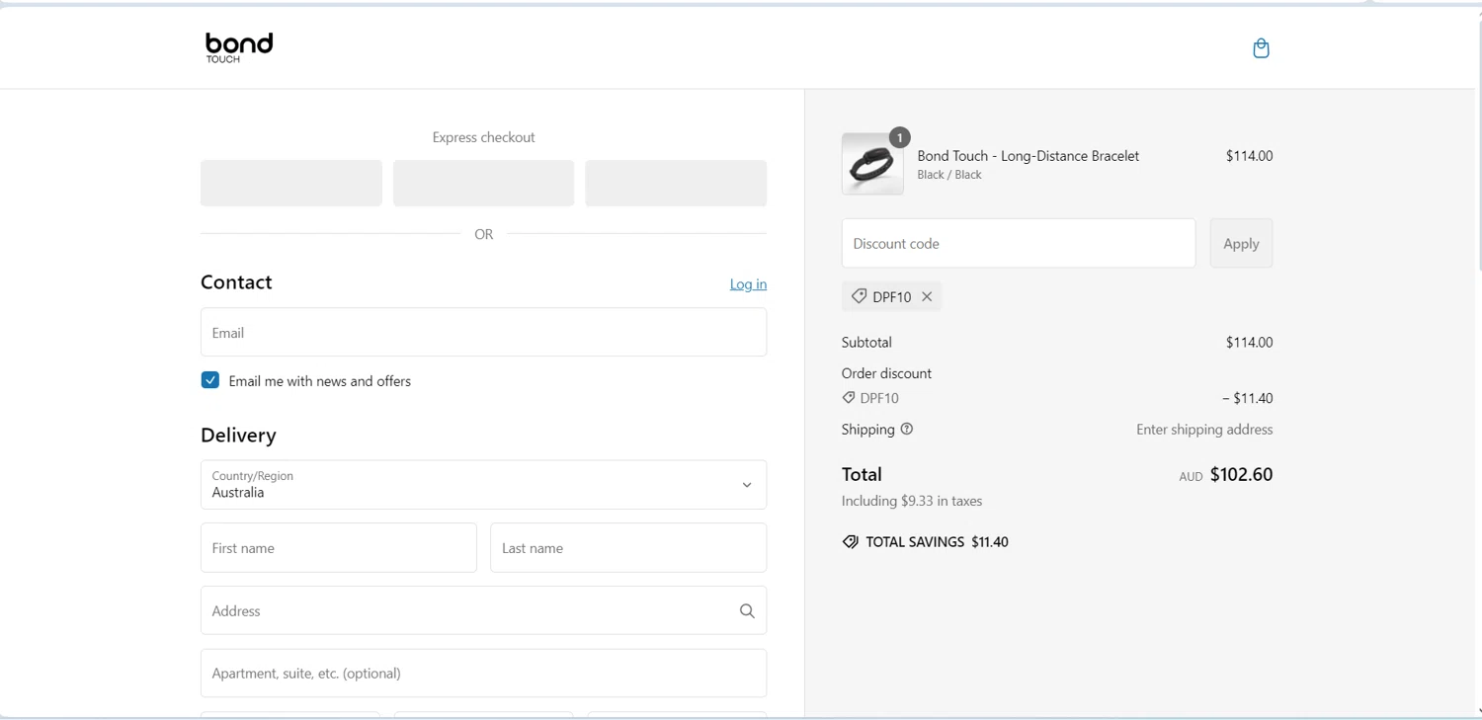Focus the Address field
The height and width of the screenshot is (720, 1482).
click(483, 611)
